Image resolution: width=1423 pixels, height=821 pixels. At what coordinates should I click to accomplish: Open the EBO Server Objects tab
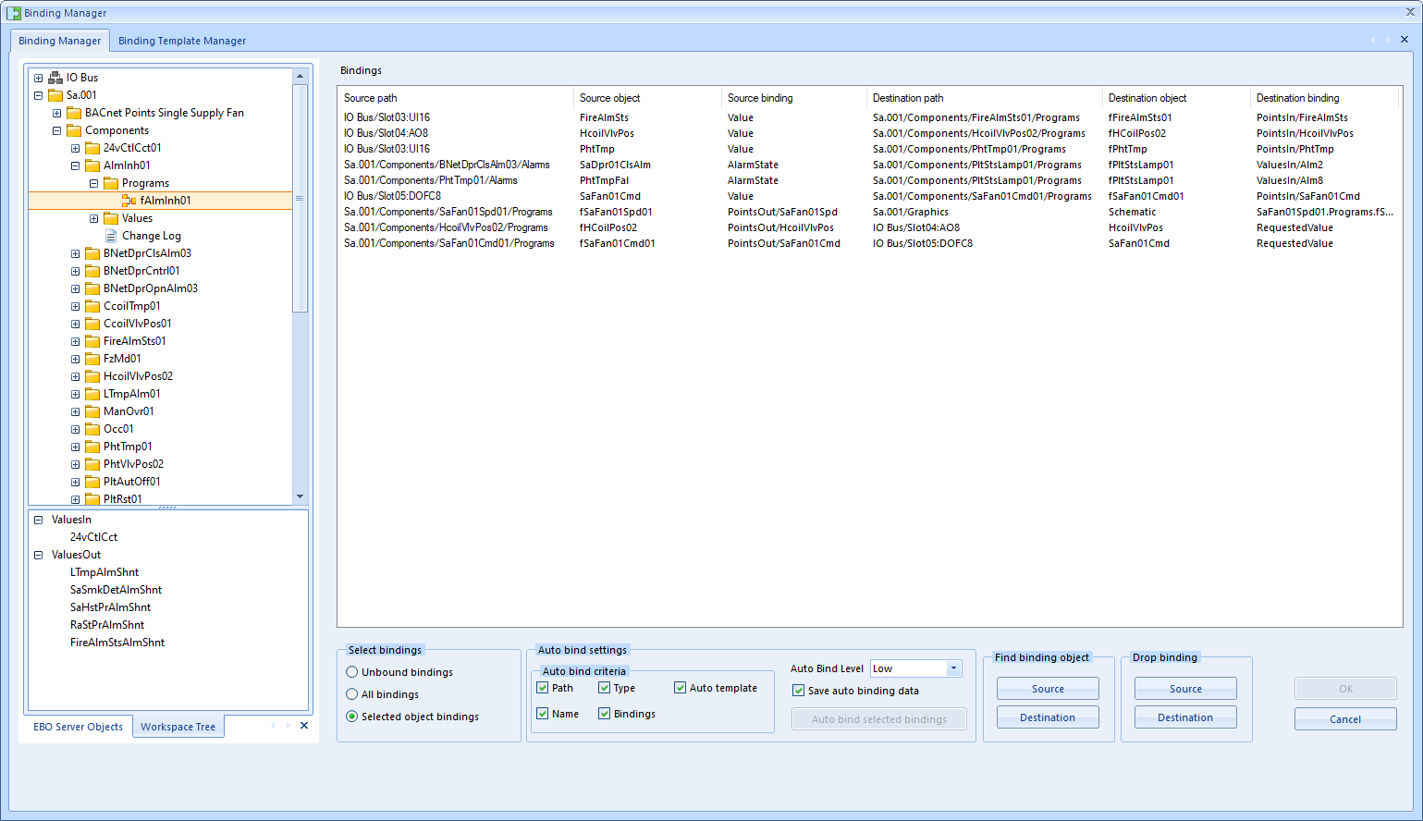click(78, 727)
